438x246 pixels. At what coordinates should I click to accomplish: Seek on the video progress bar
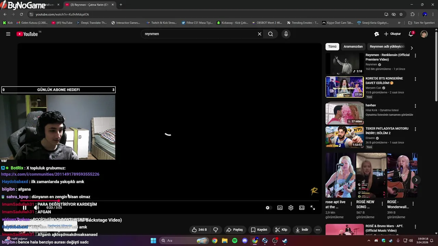click(169, 201)
